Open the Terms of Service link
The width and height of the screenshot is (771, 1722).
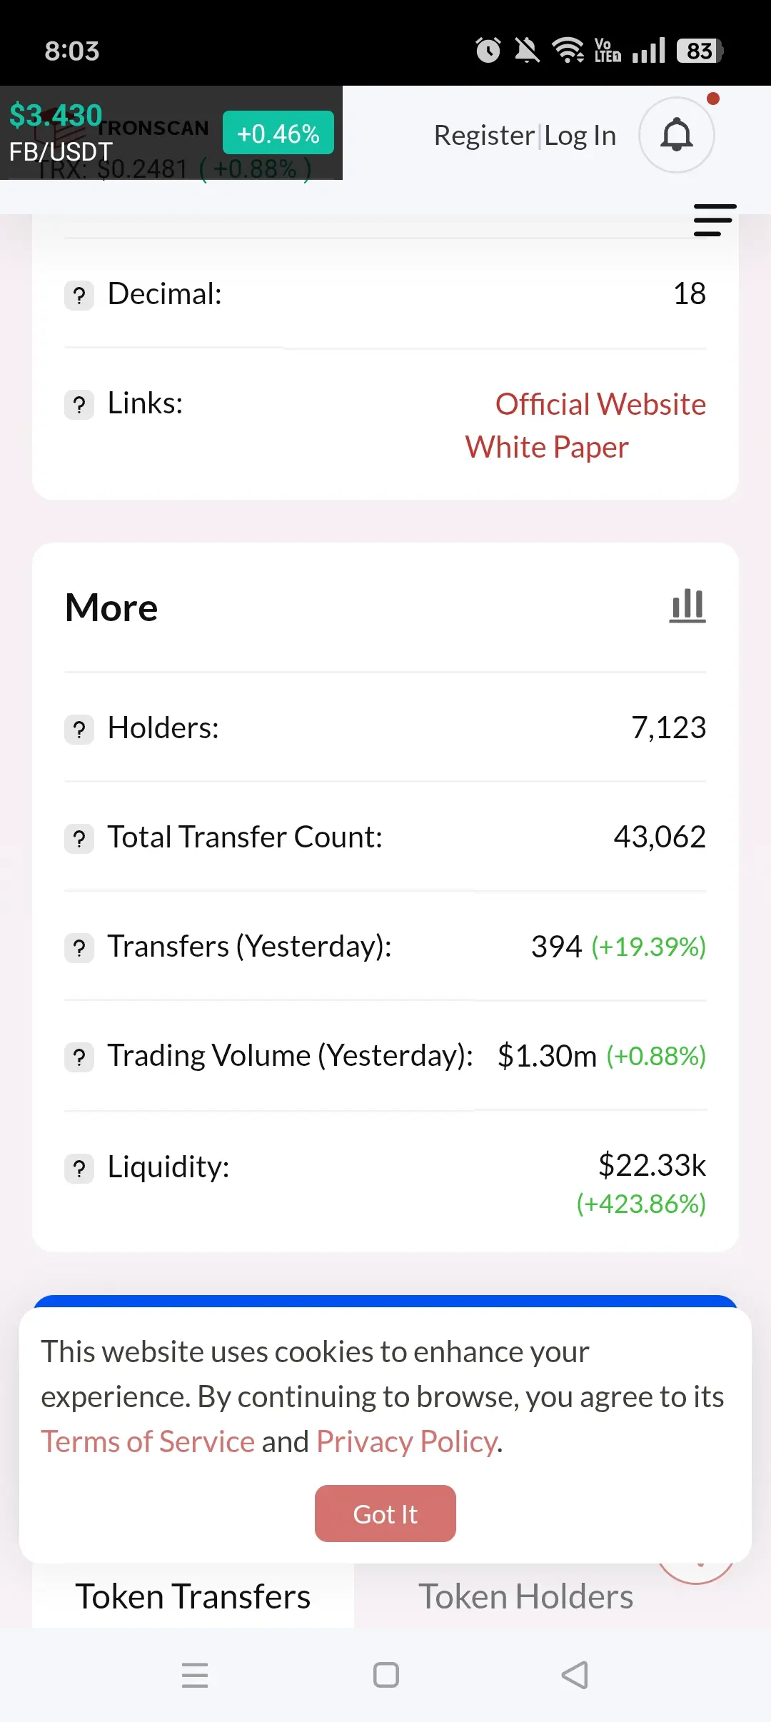click(x=148, y=1441)
